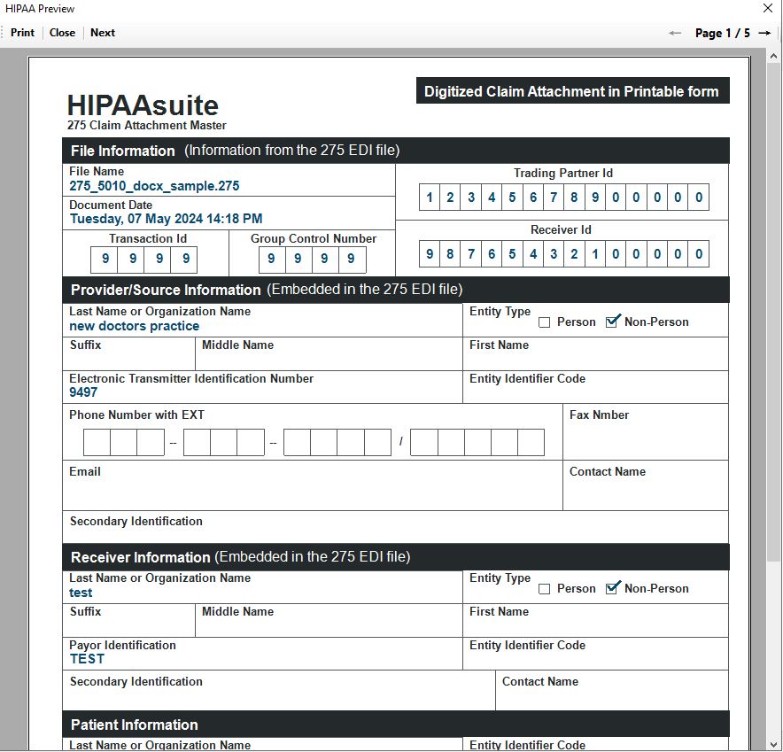This screenshot has height=752, width=783.
Task: Click the vertical scrollbar thumb
Action: [773, 312]
